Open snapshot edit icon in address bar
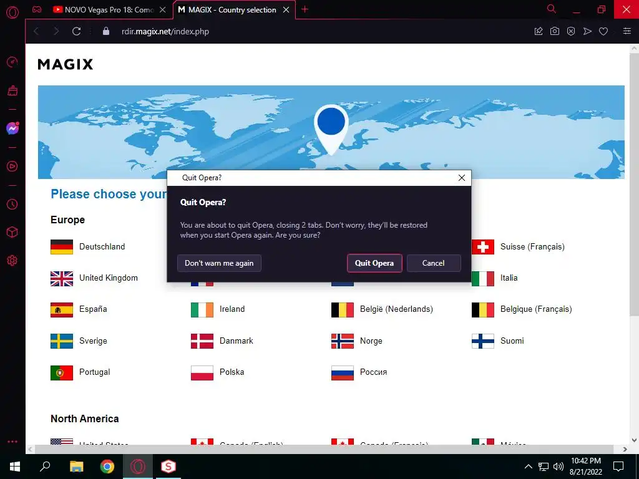639x479 pixels. 539,31
